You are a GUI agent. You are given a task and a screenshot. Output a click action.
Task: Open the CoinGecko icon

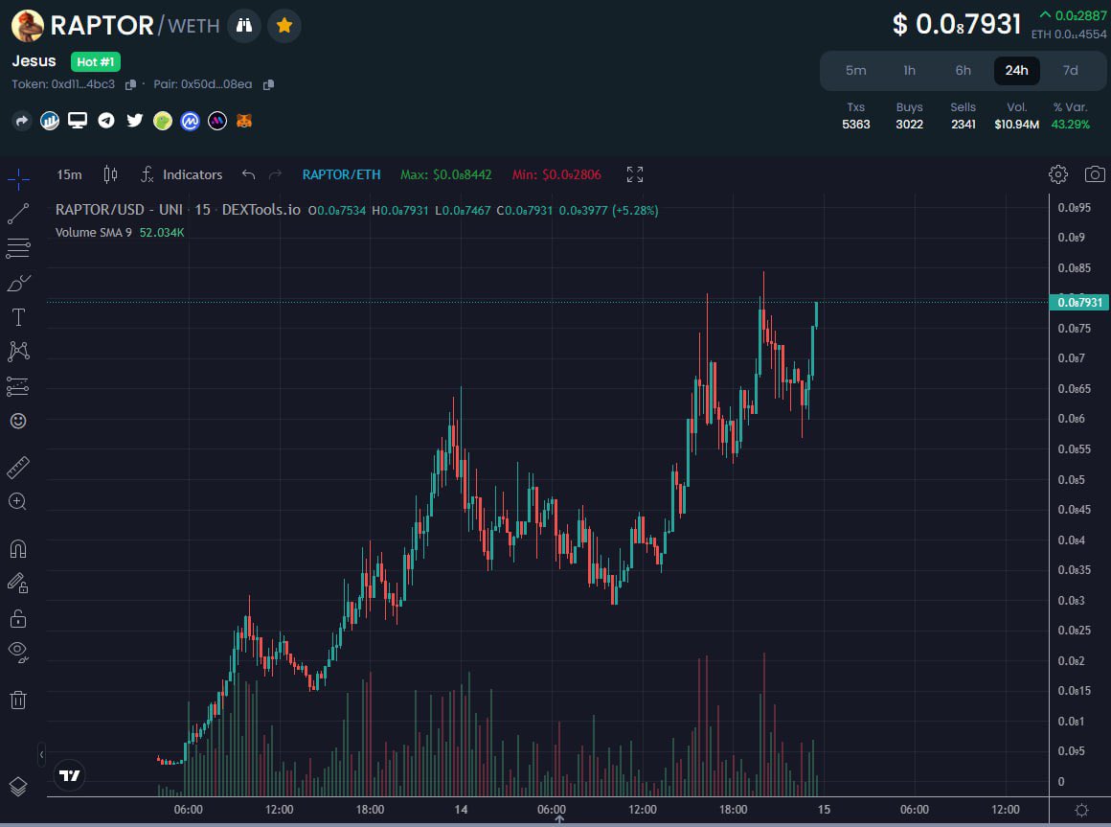162,121
